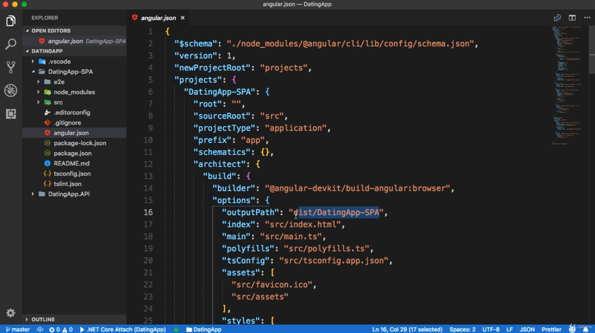The width and height of the screenshot is (595, 333).
Task: Close the angular.json editor tab
Action: [x=183, y=18]
